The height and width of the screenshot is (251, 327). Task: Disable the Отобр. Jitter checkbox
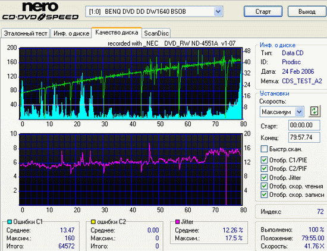[x=264, y=177]
